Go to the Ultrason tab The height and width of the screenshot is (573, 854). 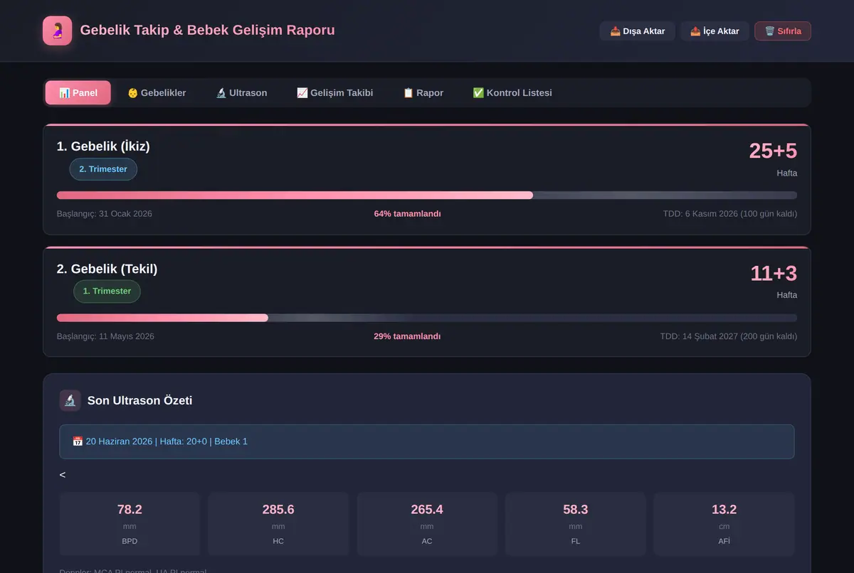click(241, 92)
